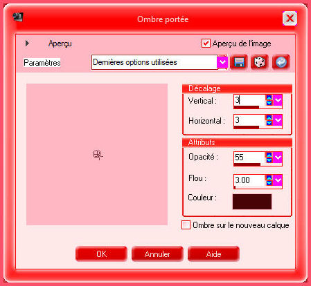311x286 pixels.
Task: Open the Opacité dropdown arrow
Action: pyautogui.click(x=278, y=158)
